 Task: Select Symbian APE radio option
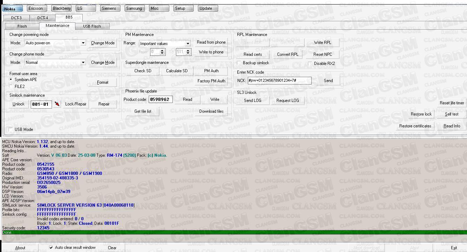coord(23,80)
